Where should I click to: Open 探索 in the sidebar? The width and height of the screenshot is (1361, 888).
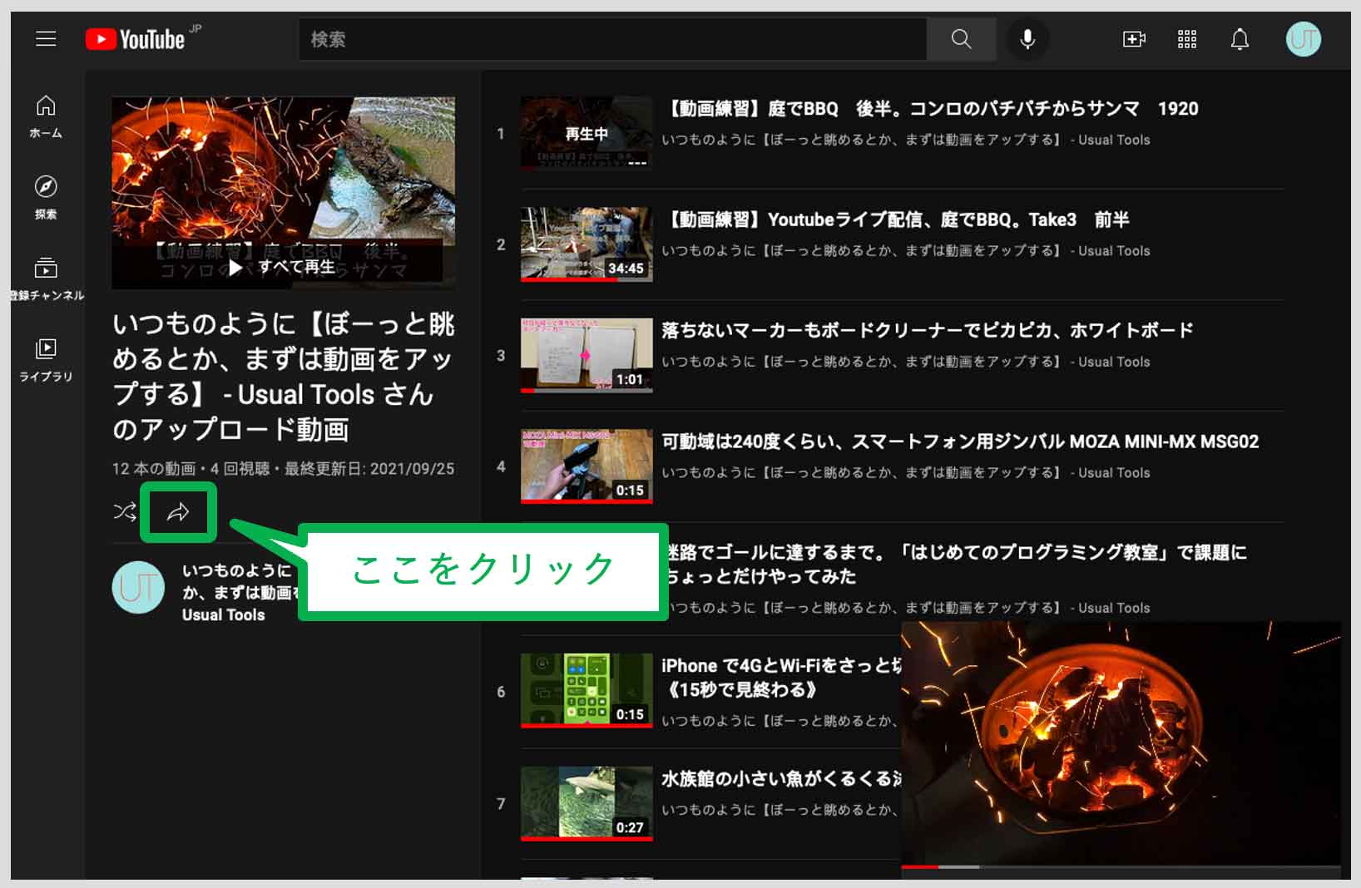(x=46, y=197)
